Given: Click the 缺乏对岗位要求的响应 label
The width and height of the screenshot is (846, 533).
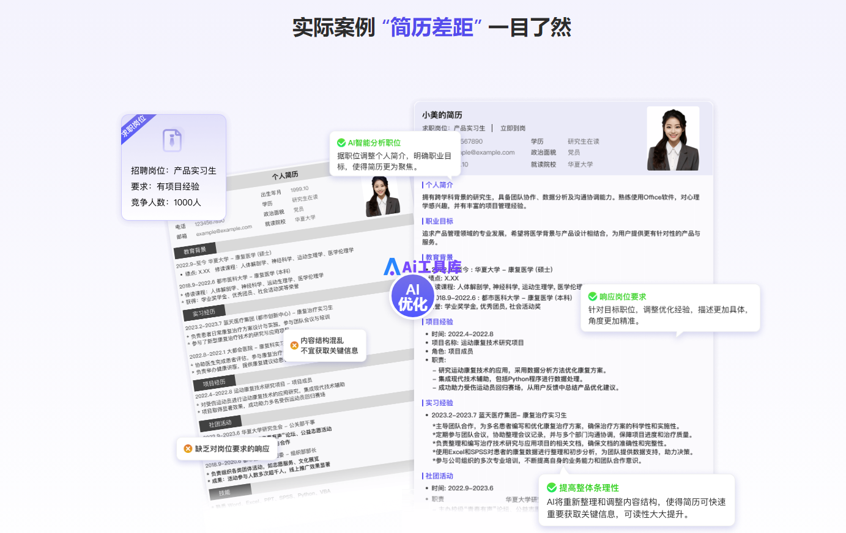Looking at the screenshot, I should point(232,449).
